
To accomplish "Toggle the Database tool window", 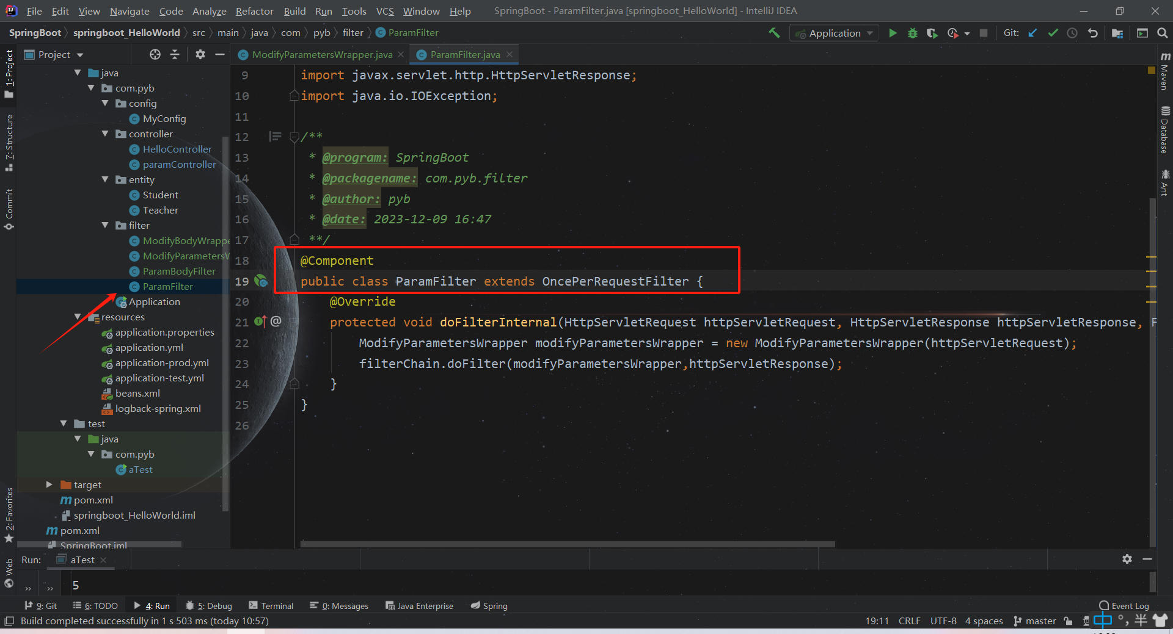I will [1164, 130].
